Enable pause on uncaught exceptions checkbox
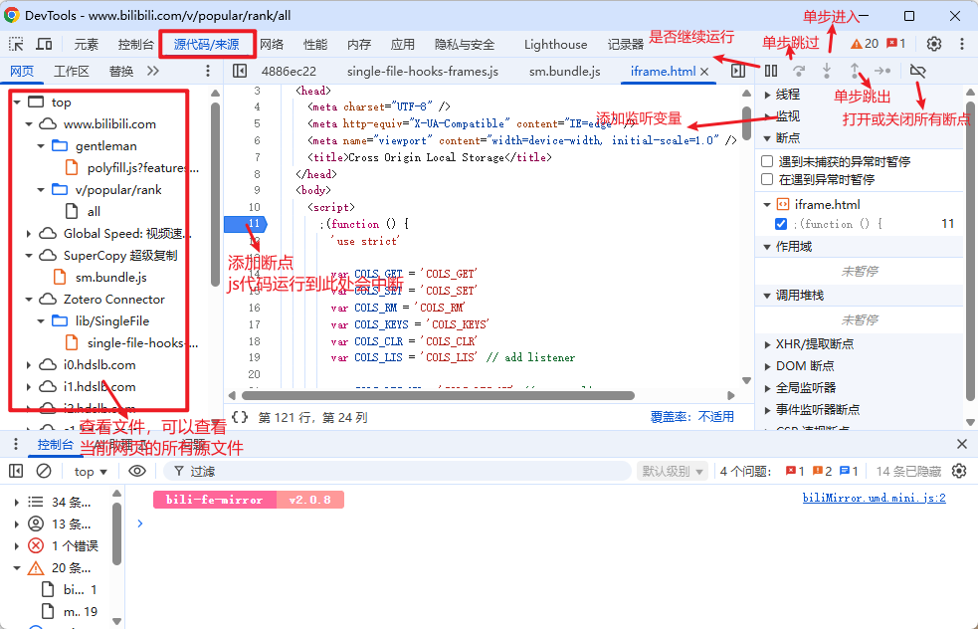 coord(767,161)
